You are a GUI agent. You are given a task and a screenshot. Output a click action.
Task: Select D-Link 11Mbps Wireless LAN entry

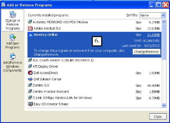coord(94,98)
